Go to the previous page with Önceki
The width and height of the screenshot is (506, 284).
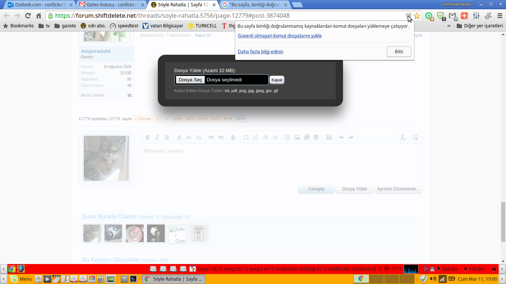coord(143,119)
